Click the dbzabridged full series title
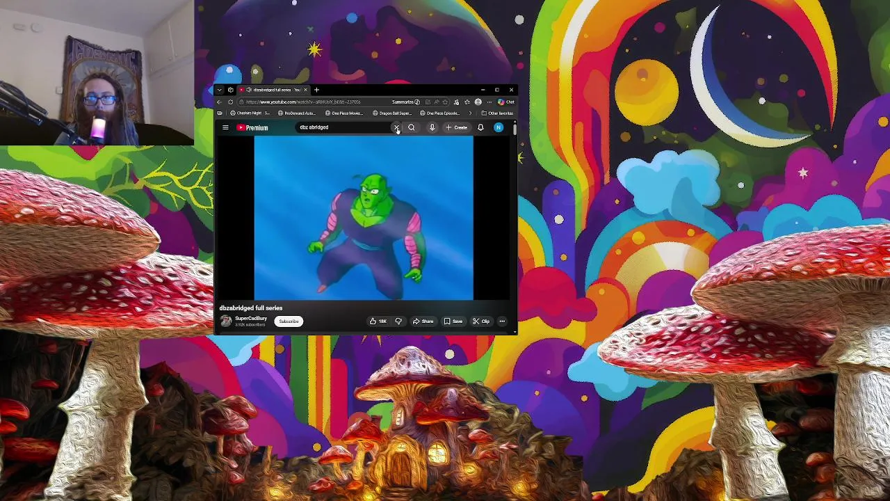890x501 pixels. pyautogui.click(x=251, y=308)
